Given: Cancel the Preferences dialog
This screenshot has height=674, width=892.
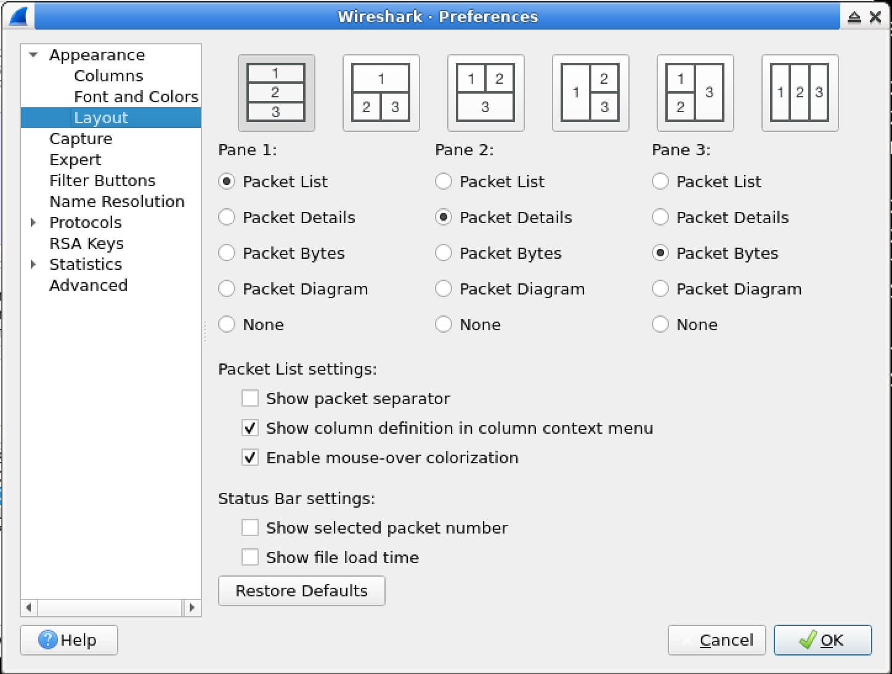Looking at the screenshot, I should 716,640.
